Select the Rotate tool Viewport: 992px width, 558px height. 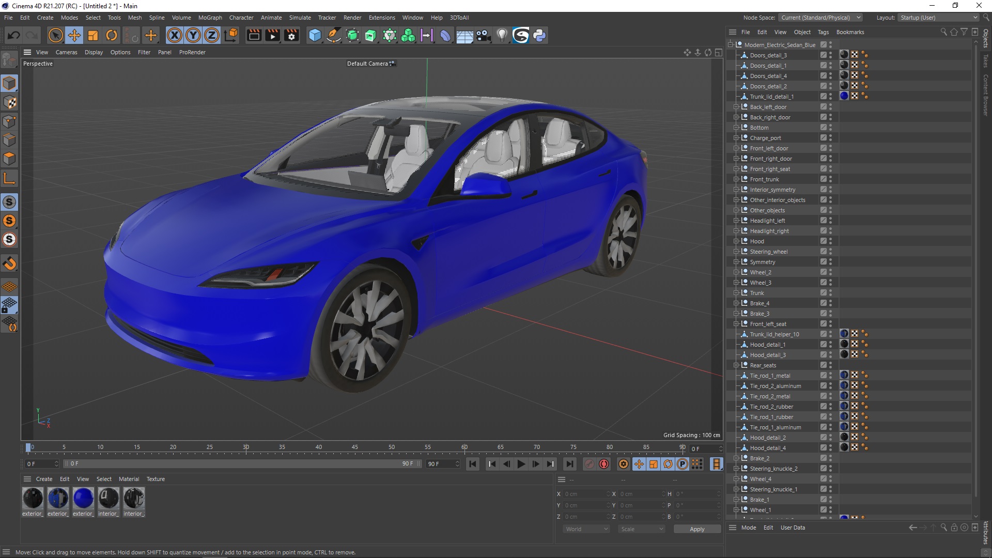(112, 35)
